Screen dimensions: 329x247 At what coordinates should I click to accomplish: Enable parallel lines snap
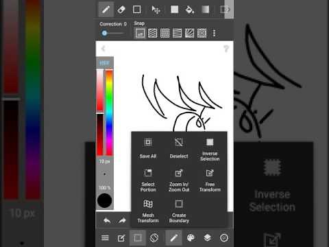point(152,34)
